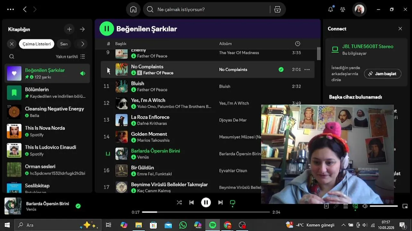Show more filter chips with the chevron
The image size is (412, 231).
tap(83, 44)
